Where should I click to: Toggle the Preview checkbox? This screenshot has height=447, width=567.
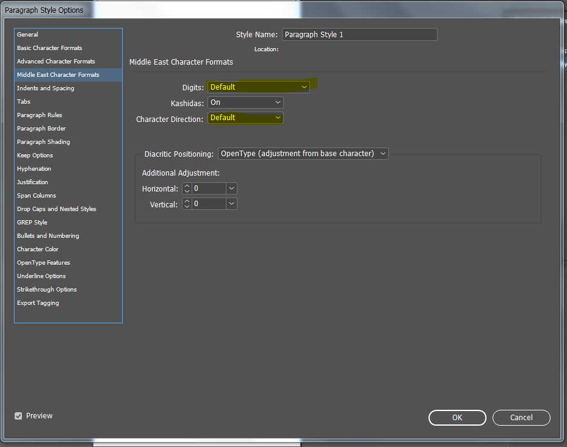click(x=18, y=416)
